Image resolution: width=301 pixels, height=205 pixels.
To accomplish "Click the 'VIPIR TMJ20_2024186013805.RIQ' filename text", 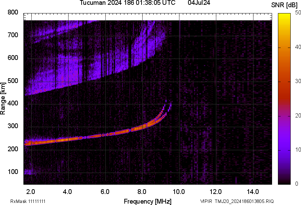I will pyautogui.click(x=237, y=201).
